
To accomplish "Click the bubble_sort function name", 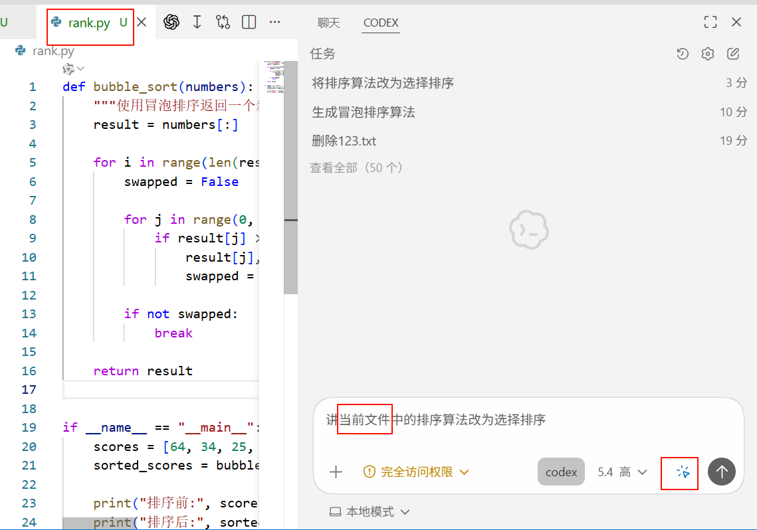I will coord(136,87).
